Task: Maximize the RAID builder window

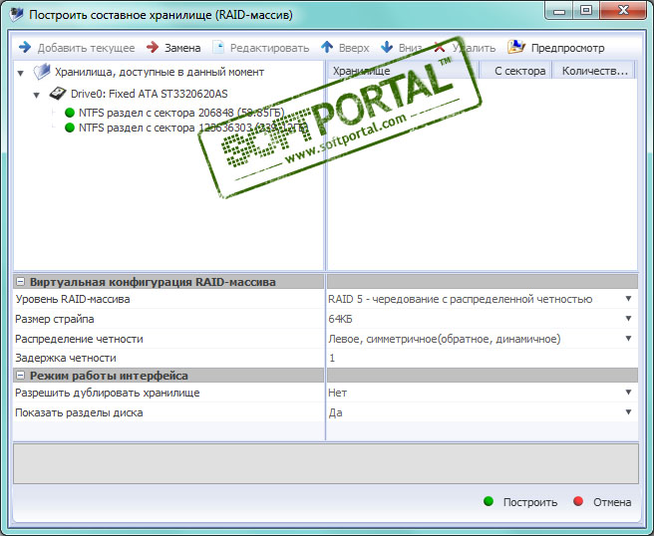Action: pyautogui.click(x=585, y=11)
